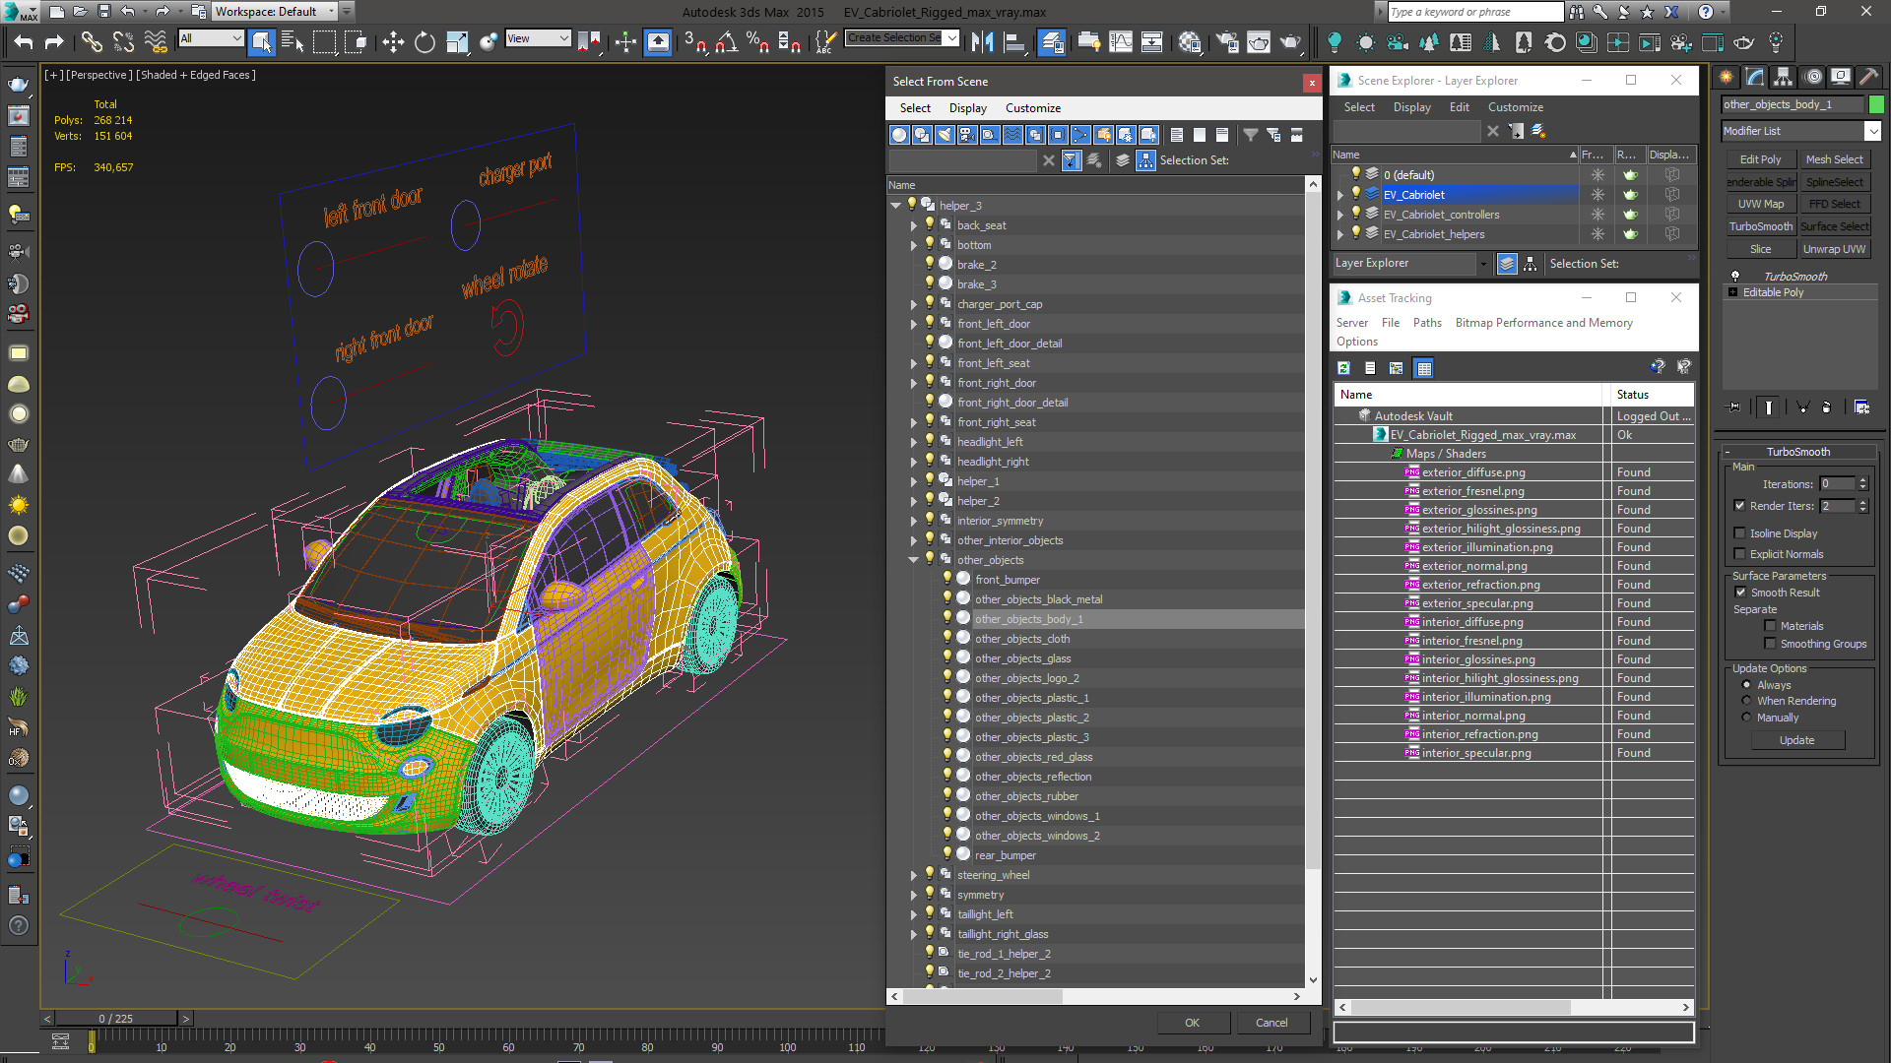Switch to the Create command panel tab
The width and height of the screenshot is (1891, 1063).
click(x=1726, y=77)
